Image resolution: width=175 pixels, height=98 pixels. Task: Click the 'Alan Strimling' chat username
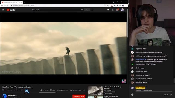(140, 64)
